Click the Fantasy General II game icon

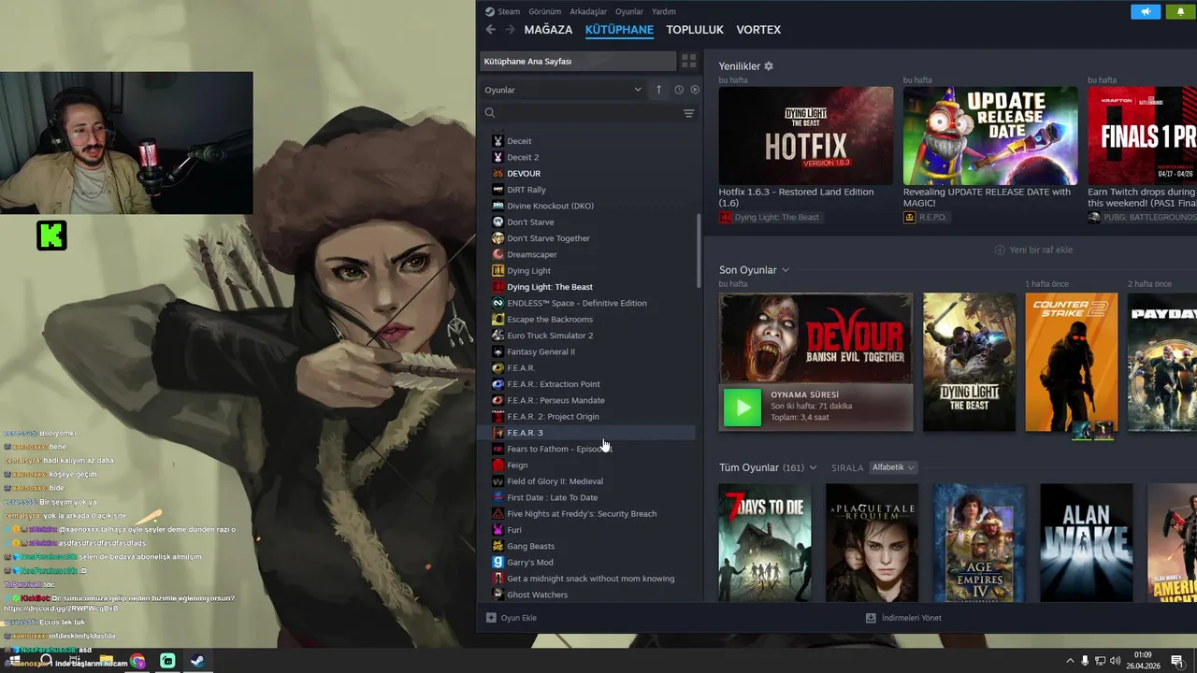click(x=498, y=351)
